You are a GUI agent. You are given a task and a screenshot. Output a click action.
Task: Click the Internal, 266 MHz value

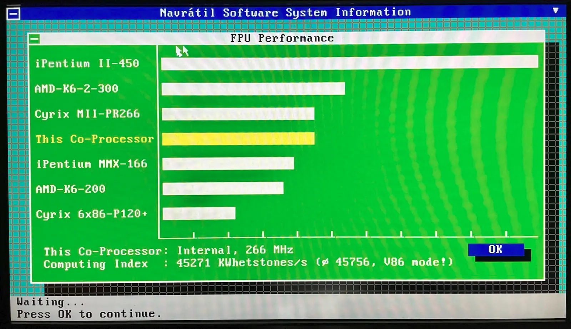(x=236, y=250)
